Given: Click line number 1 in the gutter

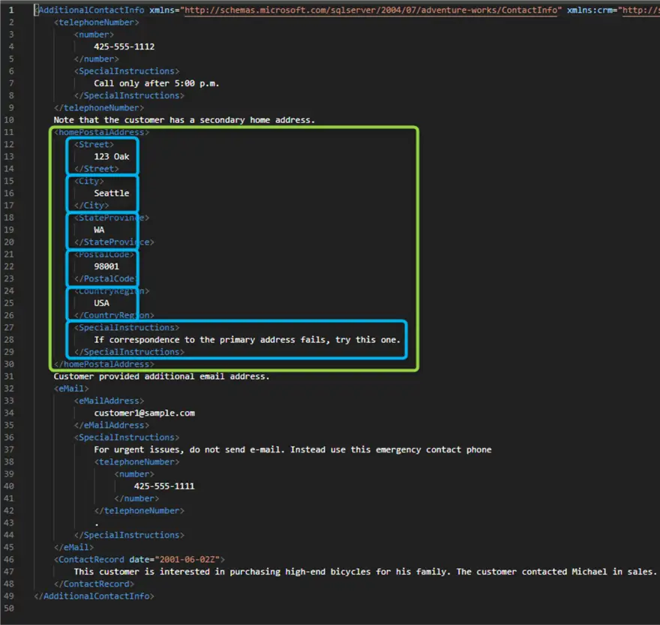Looking at the screenshot, I should coord(11,10).
